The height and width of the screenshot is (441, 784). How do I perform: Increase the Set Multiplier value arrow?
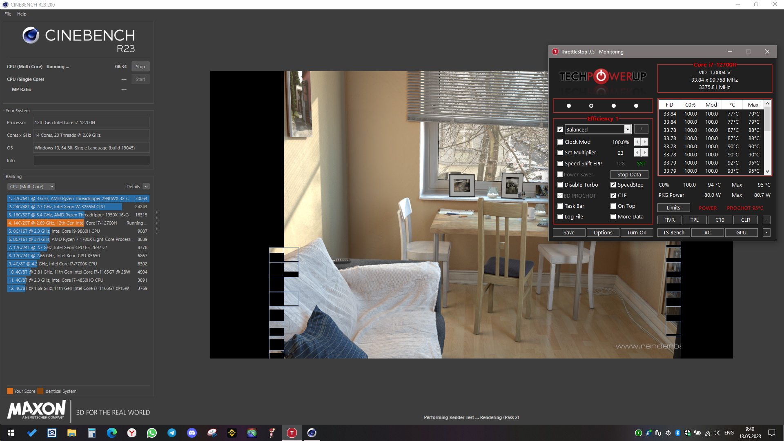645,153
